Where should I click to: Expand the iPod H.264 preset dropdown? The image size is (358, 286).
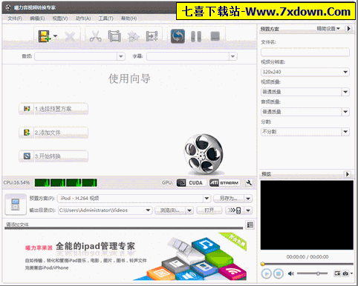click(x=134, y=199)
